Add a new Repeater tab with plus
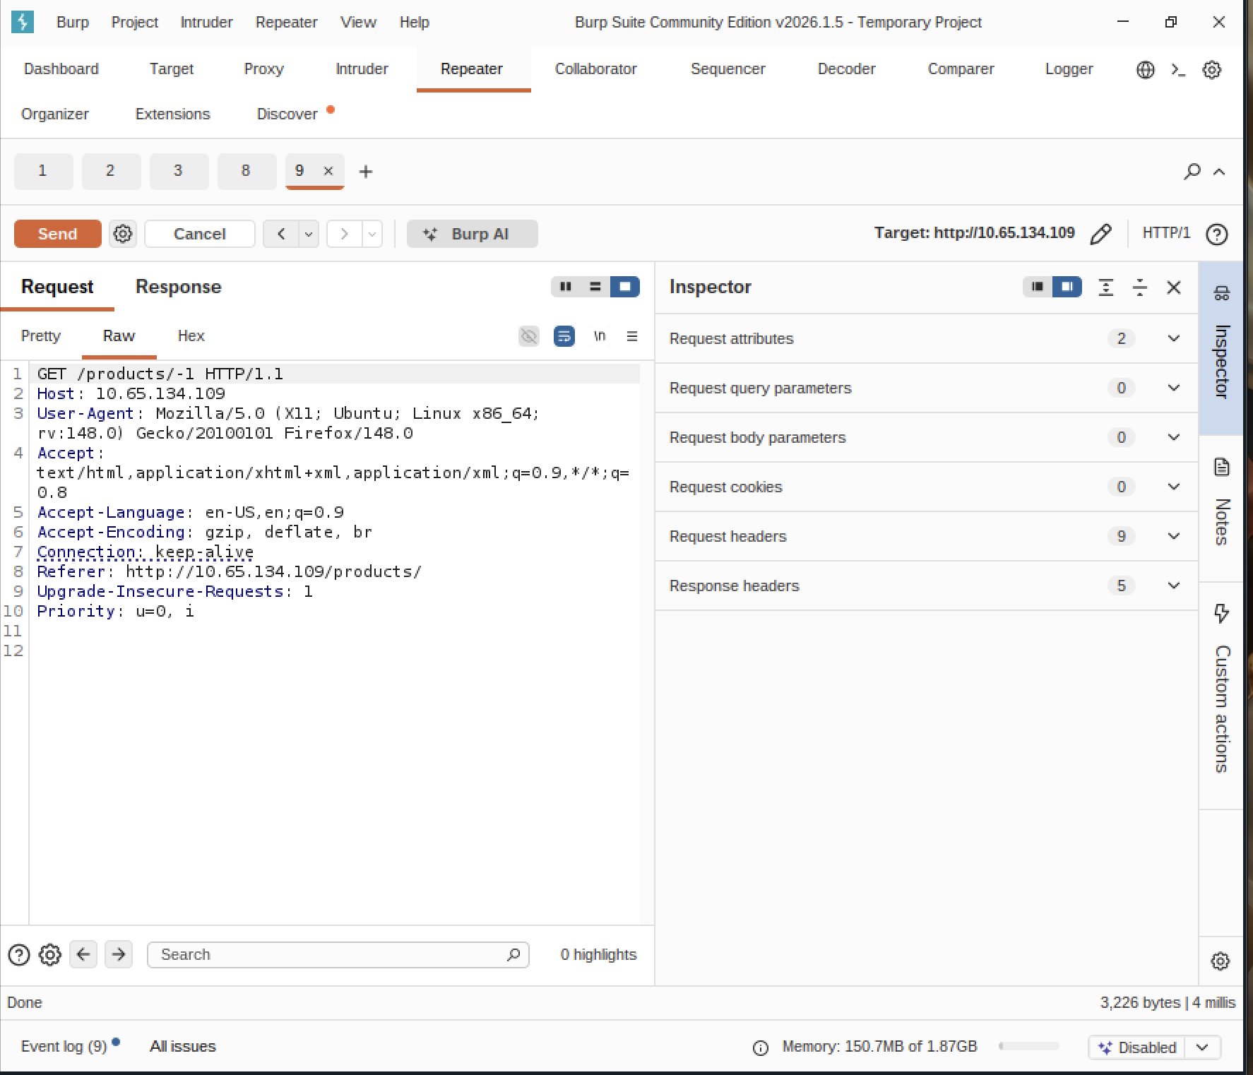The height and width of the screenshot is (1075, 1253). coord(366,172)
